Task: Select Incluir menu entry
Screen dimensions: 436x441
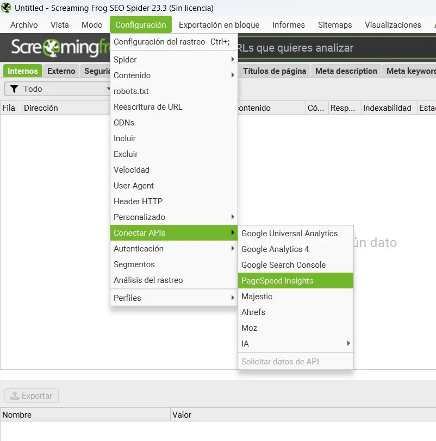Action: pos(174,138)
